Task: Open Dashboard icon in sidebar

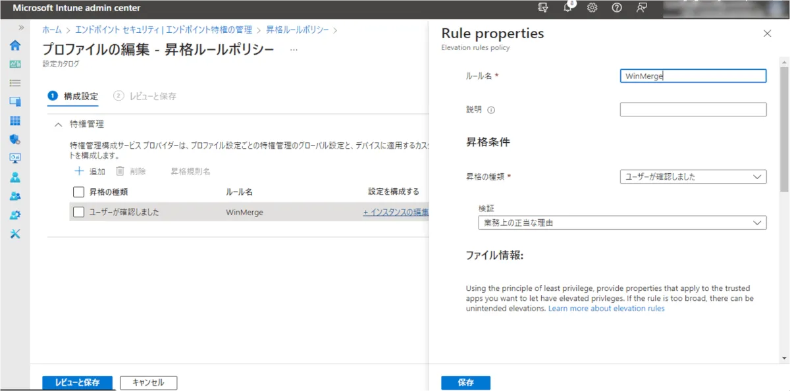Action: (x=14, y=65)
